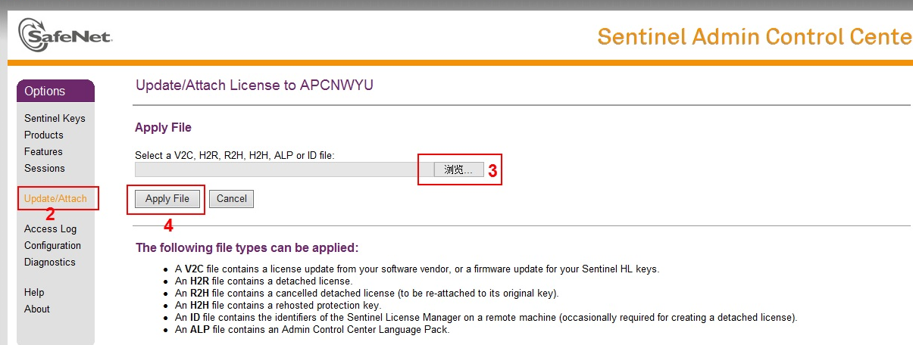Click the Apply File section heading
This screenshot has height=345, width=913.
coord(163,127)
